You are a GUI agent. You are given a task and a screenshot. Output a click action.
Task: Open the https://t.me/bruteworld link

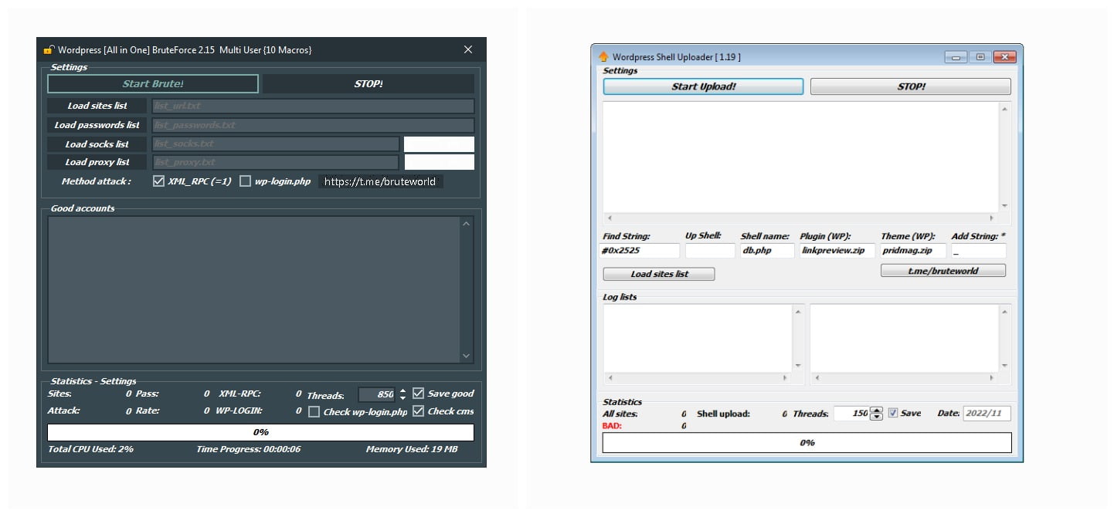380,181
